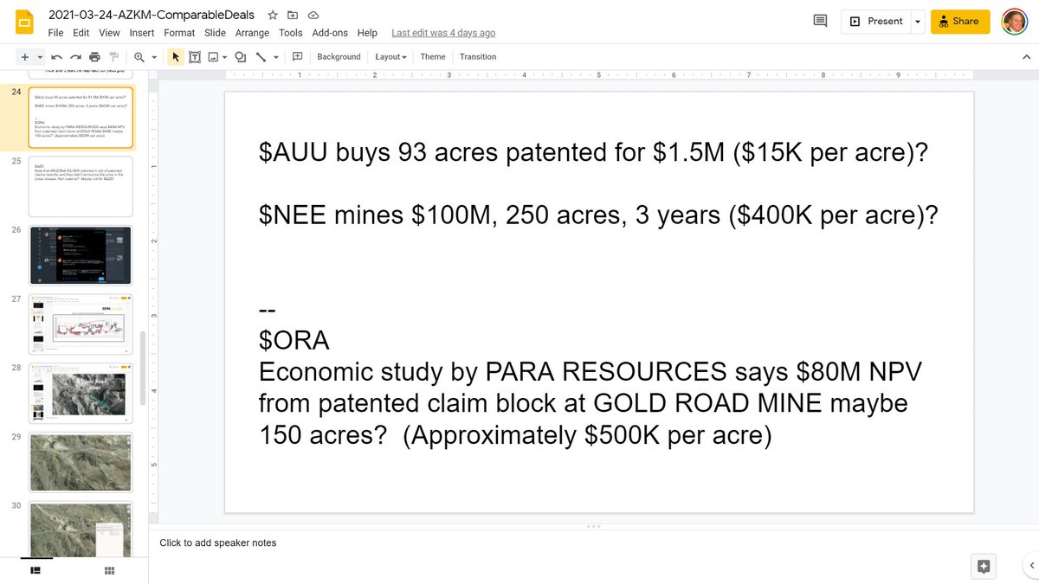
Task: Switch to grid view
Action: [x=110, y=570]
